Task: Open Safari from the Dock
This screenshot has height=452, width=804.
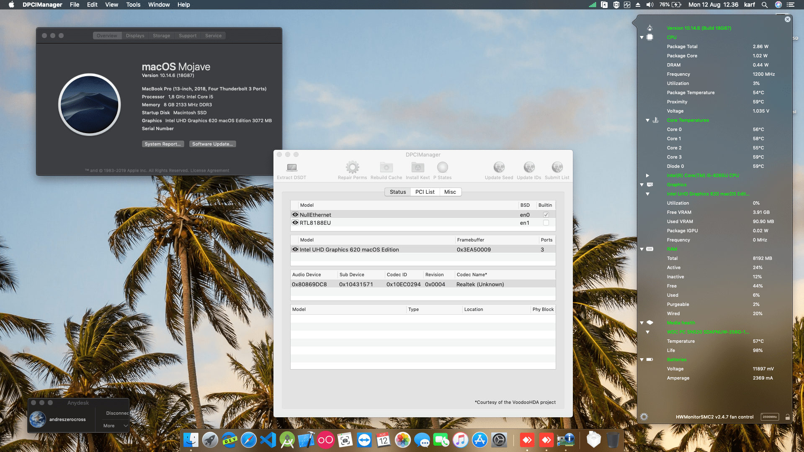Action: (x=249, y=440)
